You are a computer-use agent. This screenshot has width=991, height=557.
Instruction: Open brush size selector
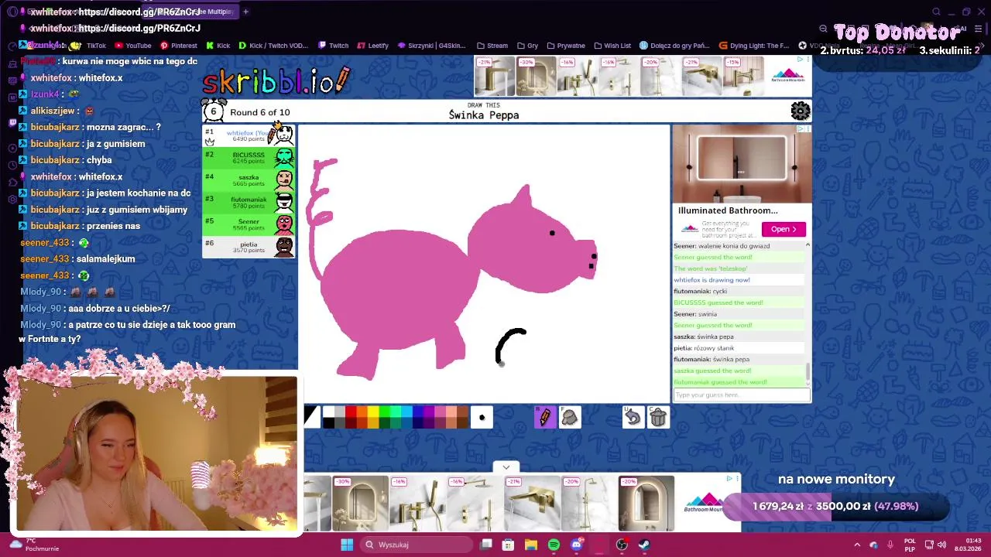[x=482, y=418]
